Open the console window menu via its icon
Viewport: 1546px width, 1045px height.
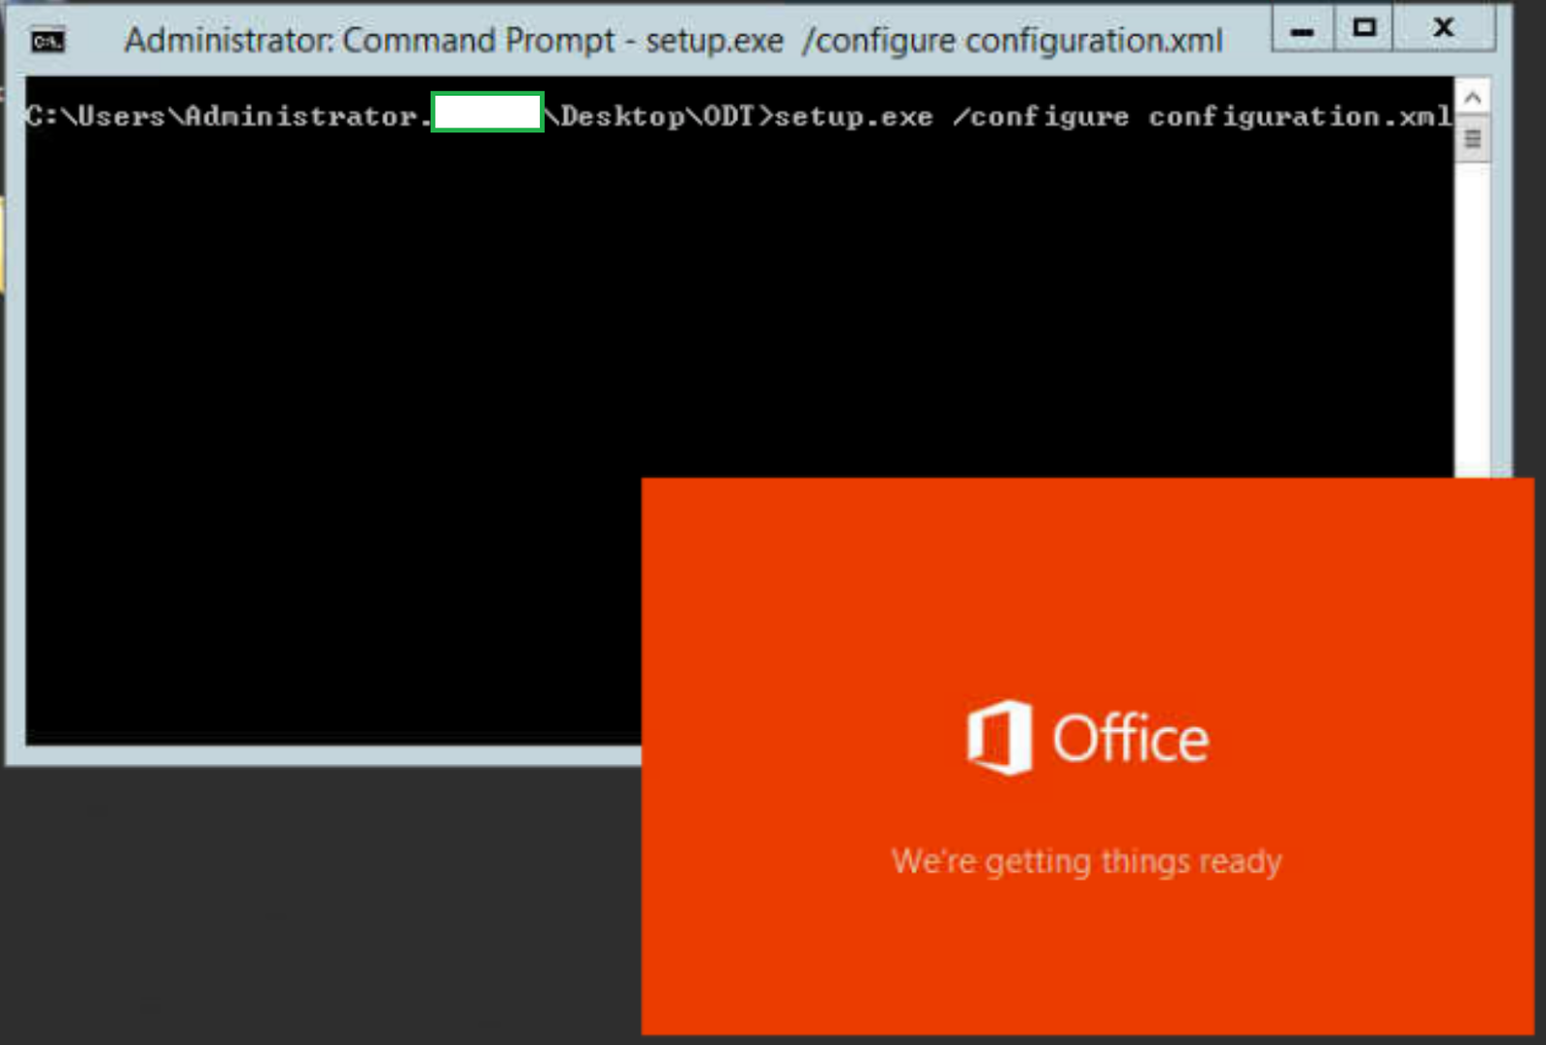pos(46,41)
